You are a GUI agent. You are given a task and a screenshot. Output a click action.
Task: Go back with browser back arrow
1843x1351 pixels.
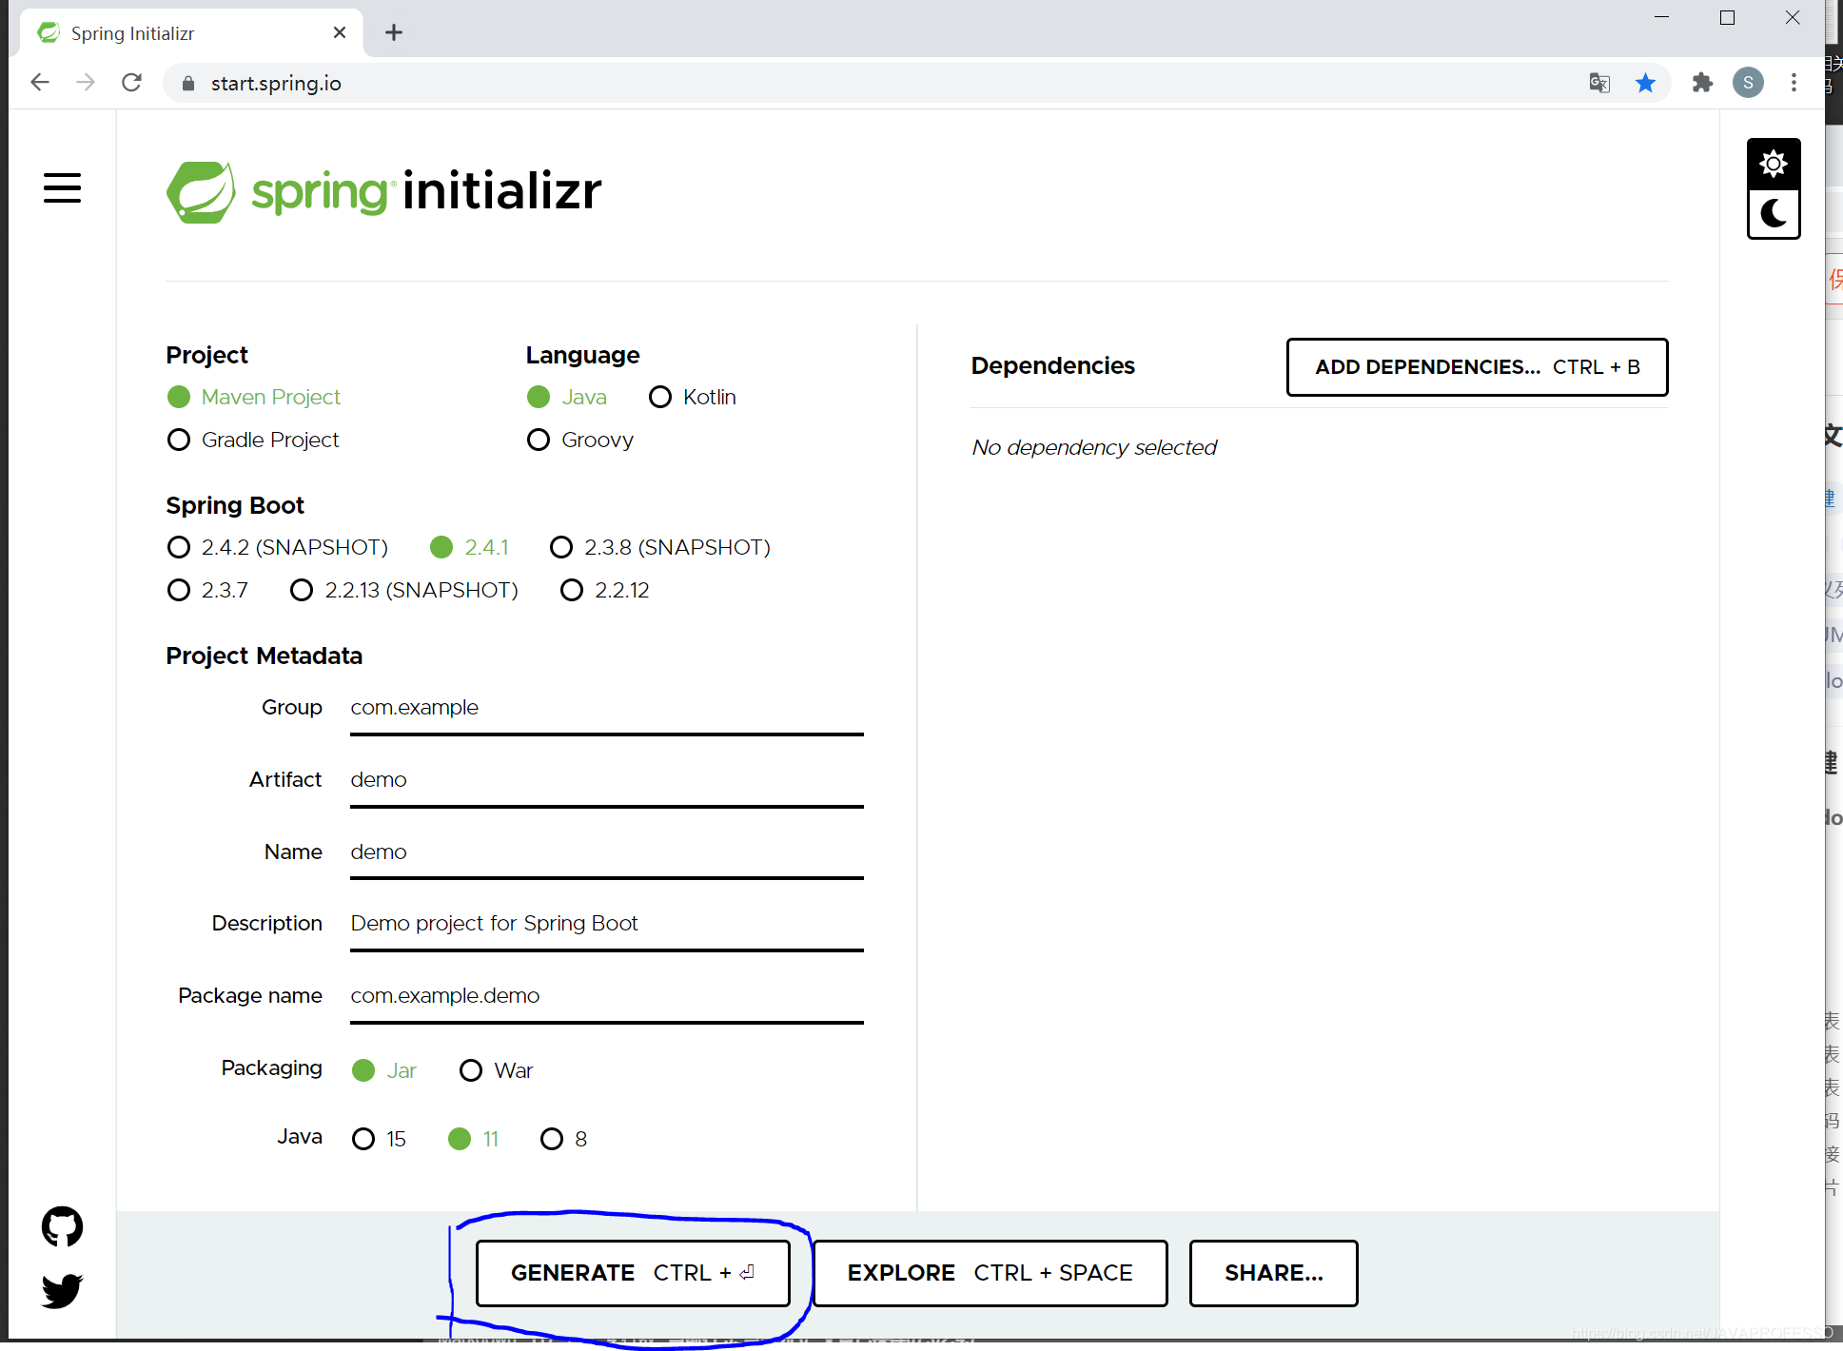39,83
